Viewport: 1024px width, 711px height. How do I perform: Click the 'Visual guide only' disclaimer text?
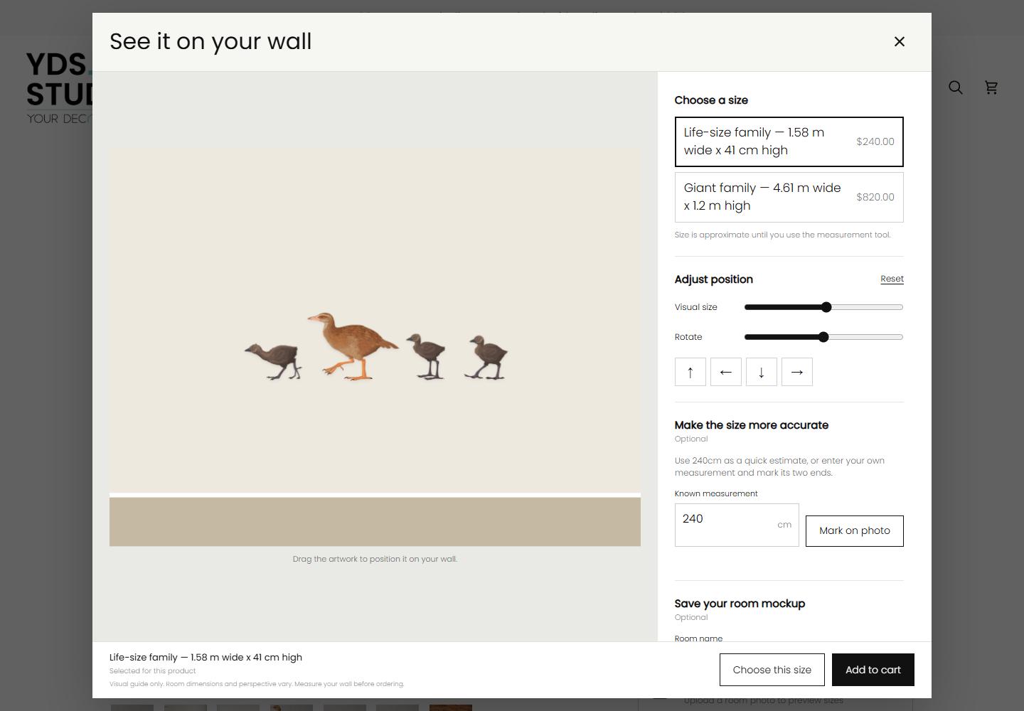point(257,684)
